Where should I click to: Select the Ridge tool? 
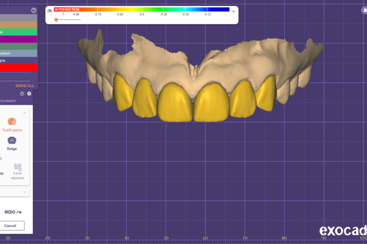12,144
